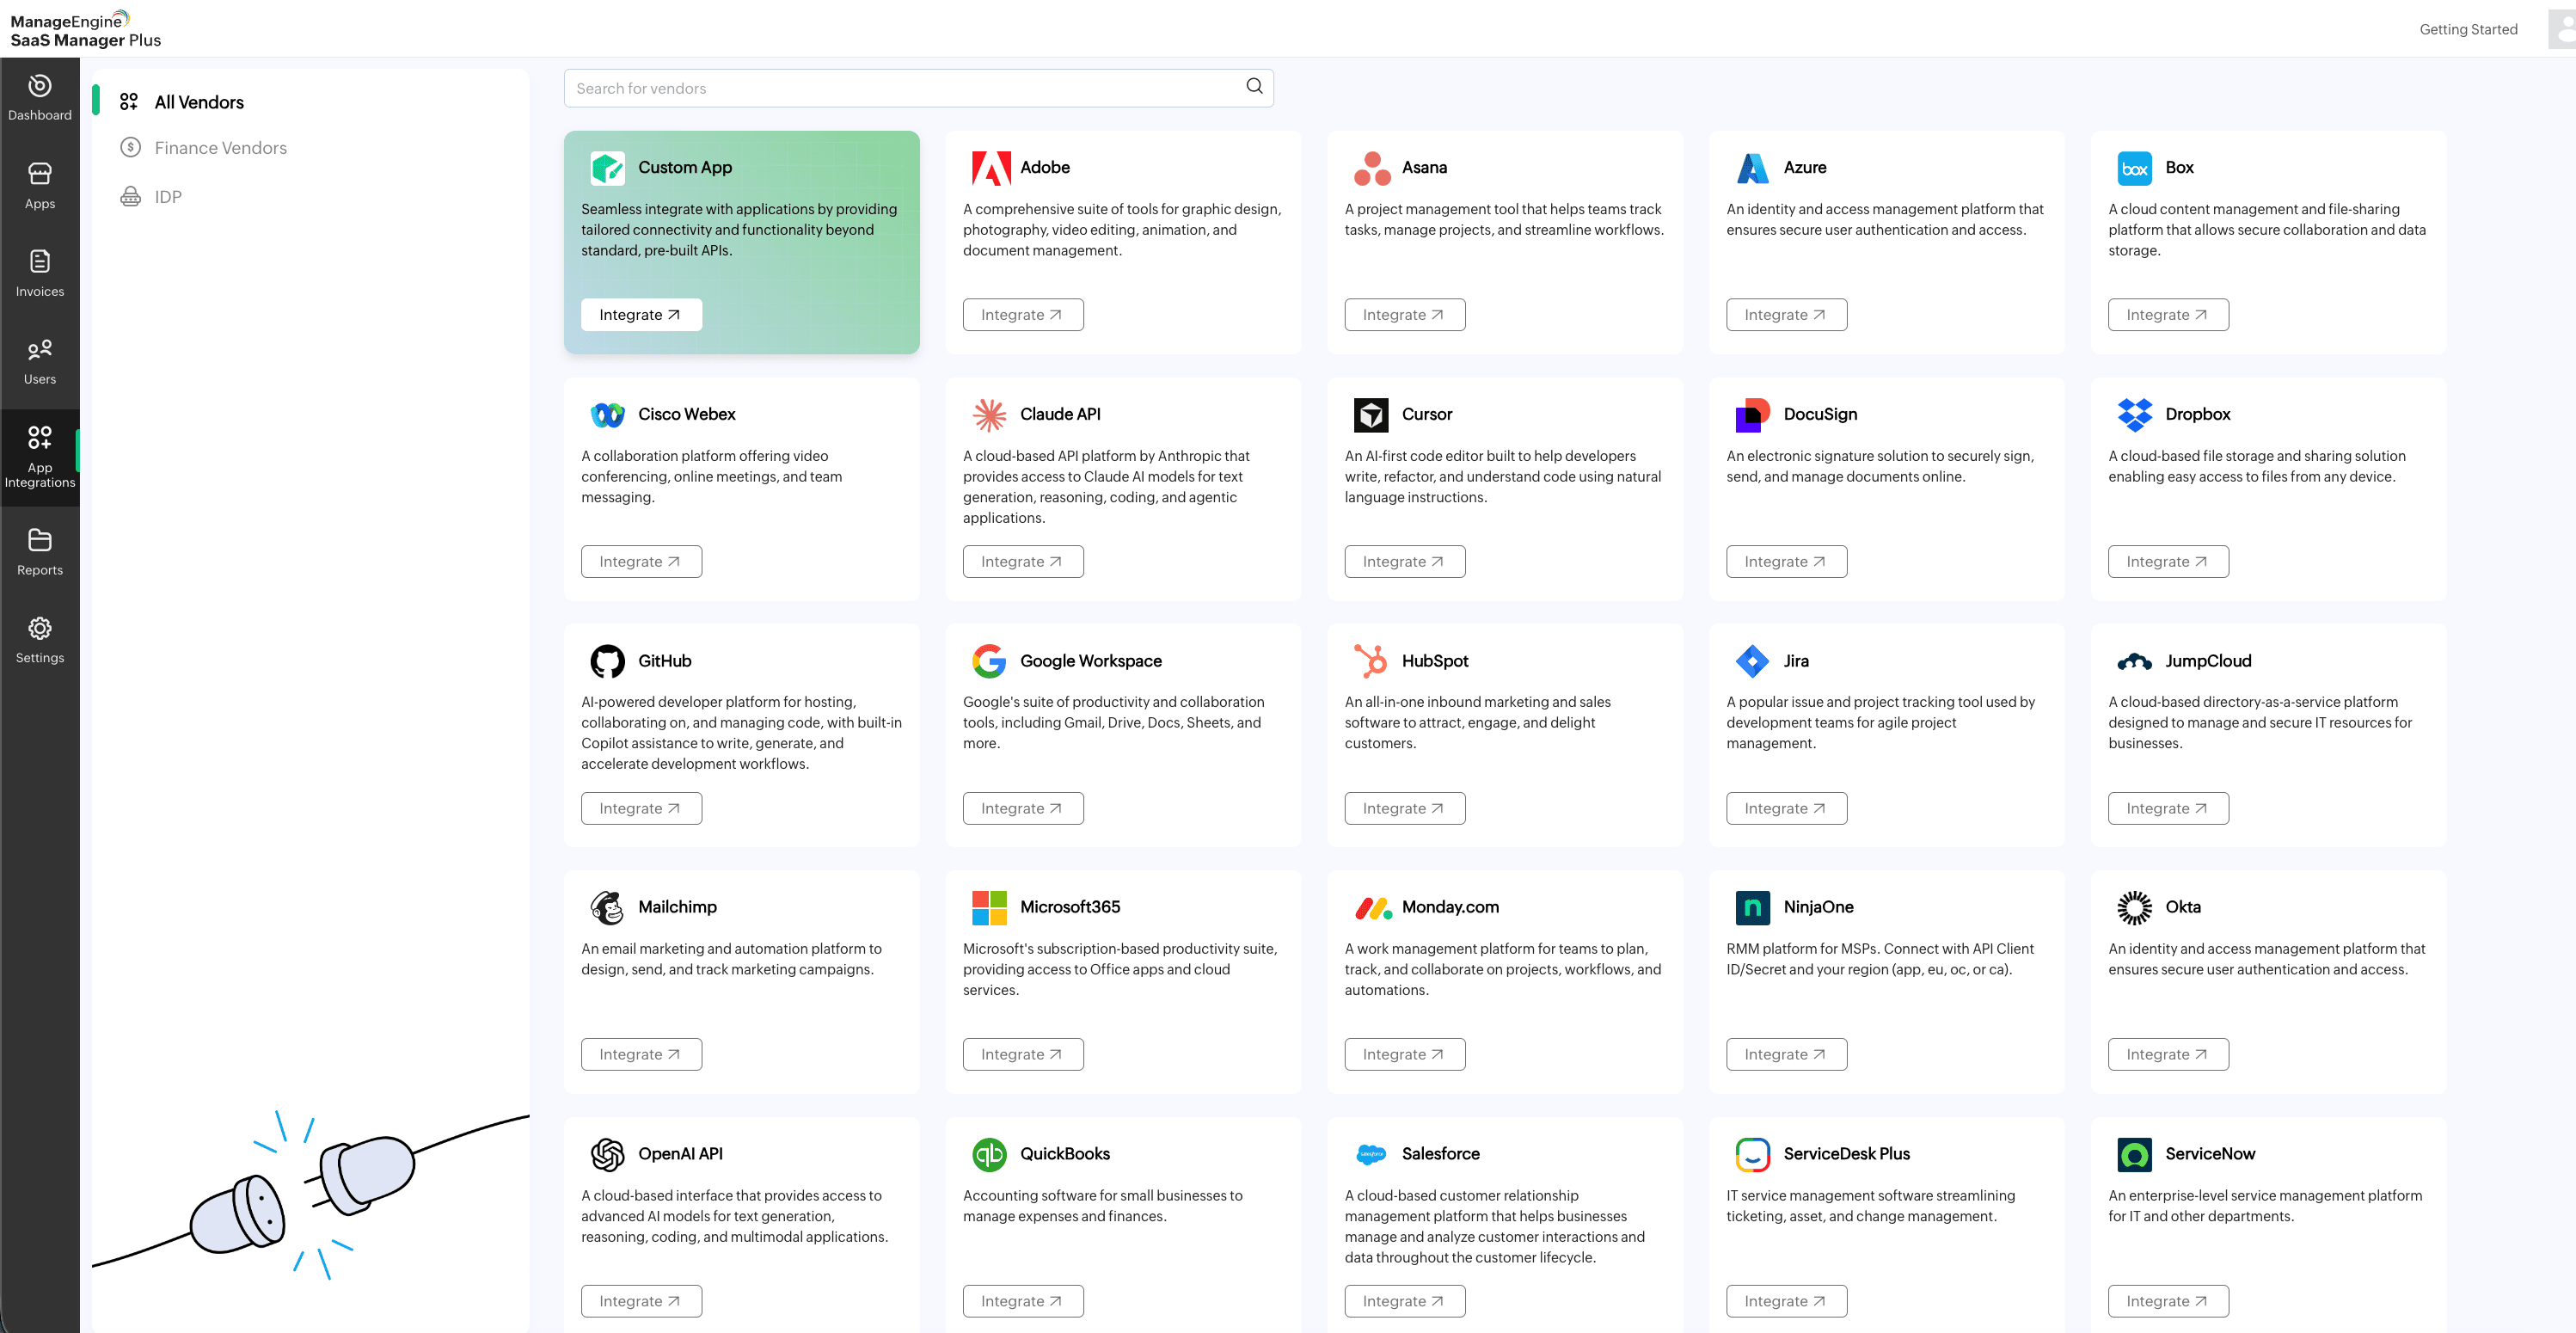
Task: Integrate the Custom App
Action: point(641,314)
